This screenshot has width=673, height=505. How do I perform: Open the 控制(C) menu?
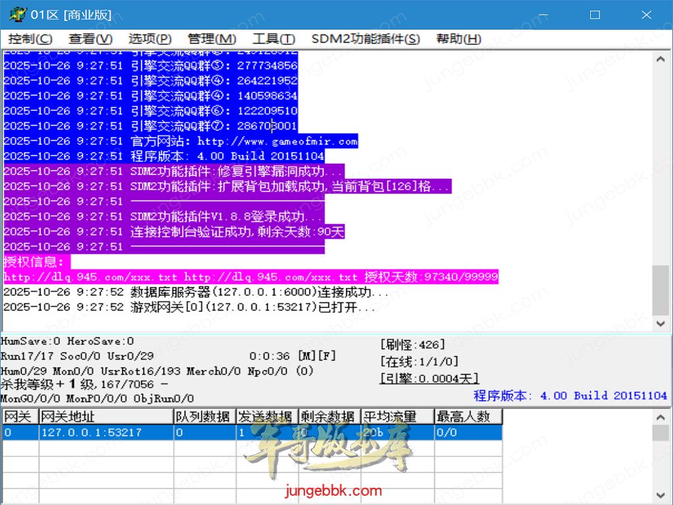(30, 39)
